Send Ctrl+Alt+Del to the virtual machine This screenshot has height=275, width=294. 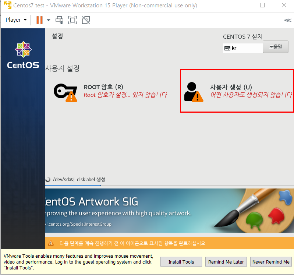[x=60, y=20]
